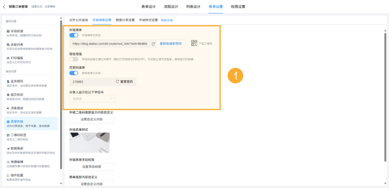The width and height of the screenshot is (389, 188).
Task: Select 字段权限 in the sidebar
Action: [31, 33]
